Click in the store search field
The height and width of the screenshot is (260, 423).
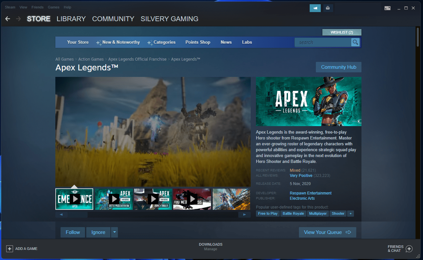[323, 42]
